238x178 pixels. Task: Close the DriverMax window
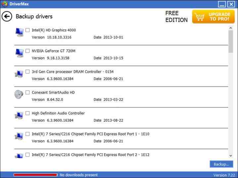pos(231,4)
